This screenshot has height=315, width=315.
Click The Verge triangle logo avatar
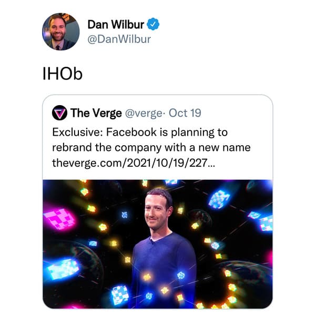[x=59, y=113]
